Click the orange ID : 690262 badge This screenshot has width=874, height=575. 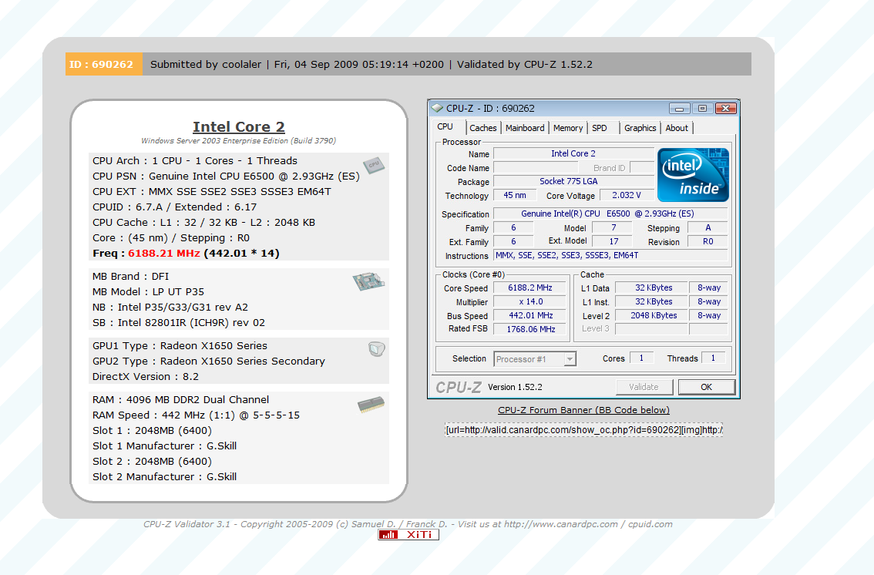click(104, 64)
